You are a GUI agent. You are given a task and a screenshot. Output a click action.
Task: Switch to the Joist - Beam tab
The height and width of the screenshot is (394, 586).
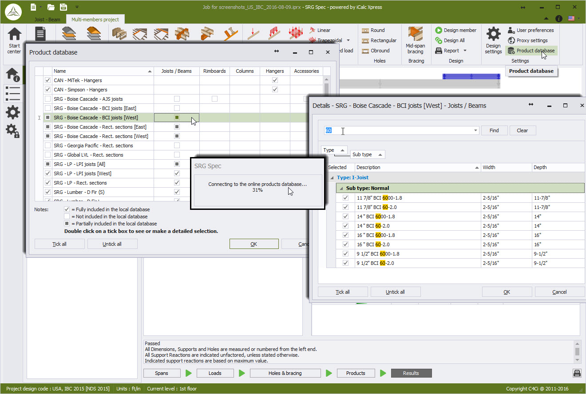(48, 20)
